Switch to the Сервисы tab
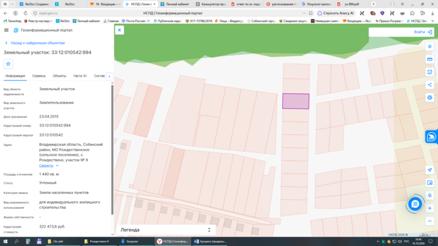 click(39, 76)
